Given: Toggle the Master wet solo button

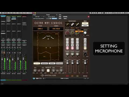Looking at the screenshot, I should [85, 48].
